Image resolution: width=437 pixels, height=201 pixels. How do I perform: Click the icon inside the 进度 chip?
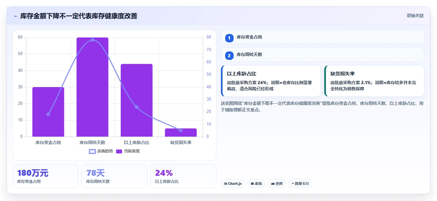point(273,184)
